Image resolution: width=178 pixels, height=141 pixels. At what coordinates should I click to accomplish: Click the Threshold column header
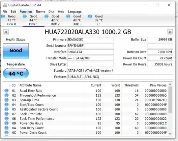131,85
